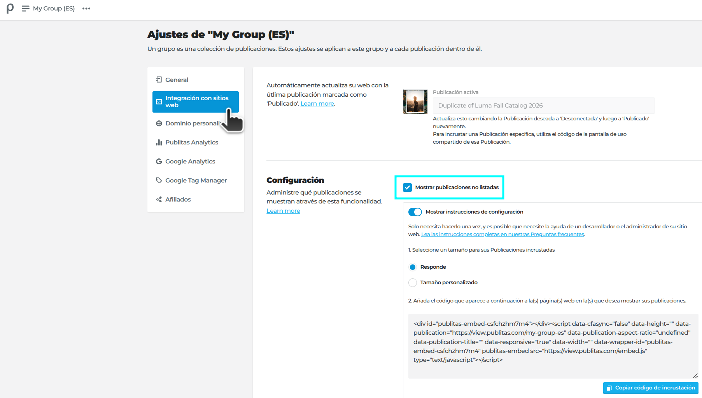The width and height of the screenshot is (702, 398).
Task: Open the General settings section
Action: 196,80
